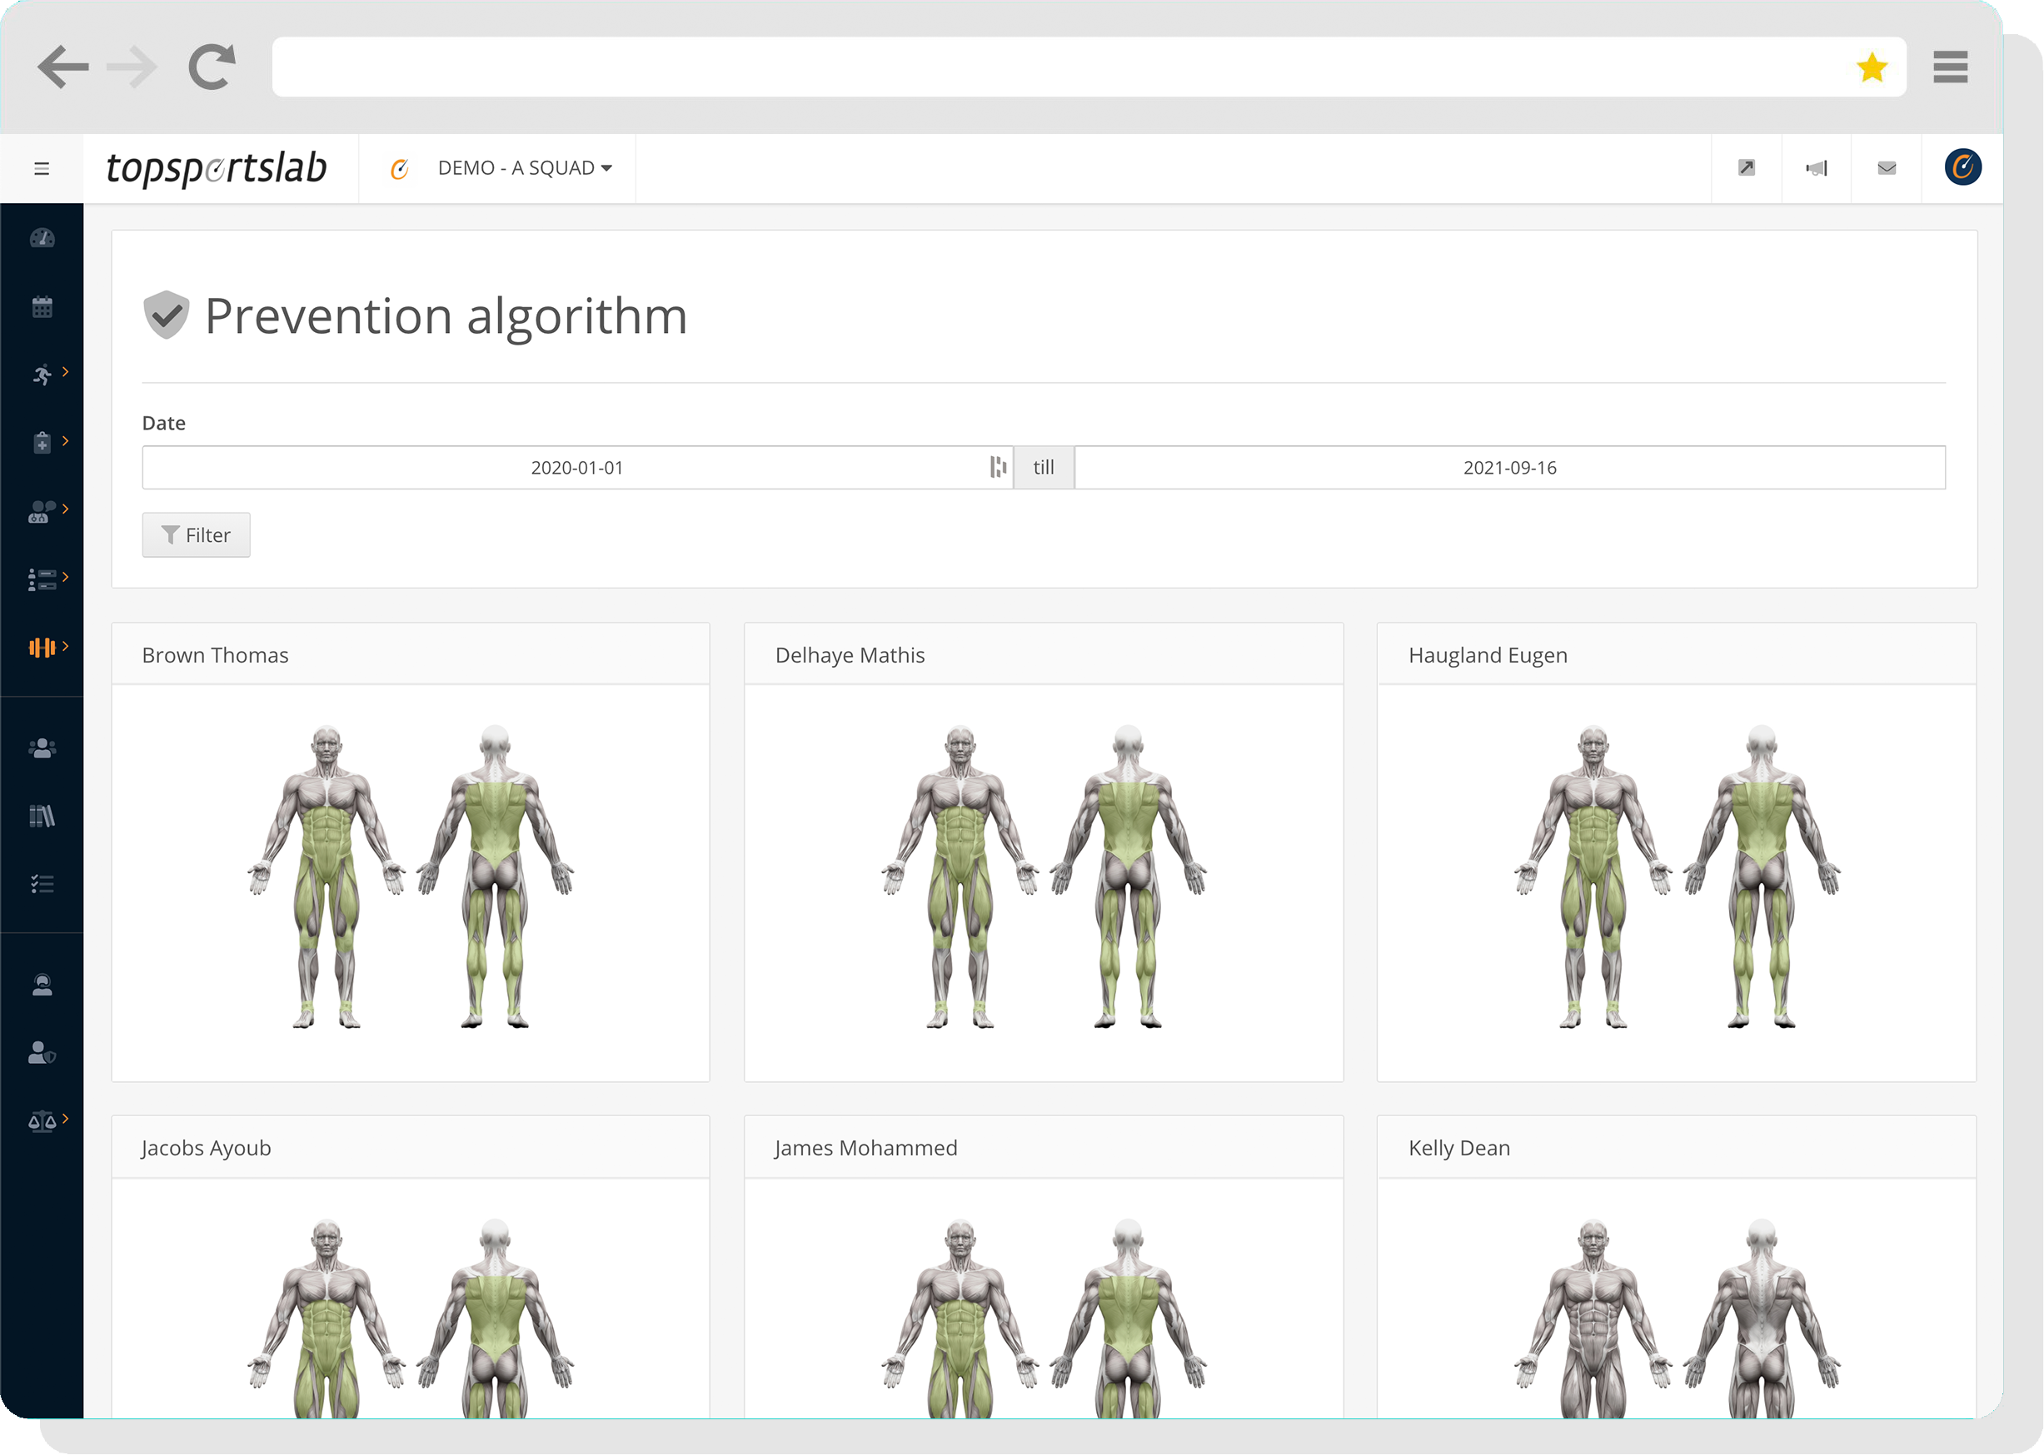Open the browser hamburger menu
The width and height of the screenshot is (2044, 1455).
(x=1950, y=67)
